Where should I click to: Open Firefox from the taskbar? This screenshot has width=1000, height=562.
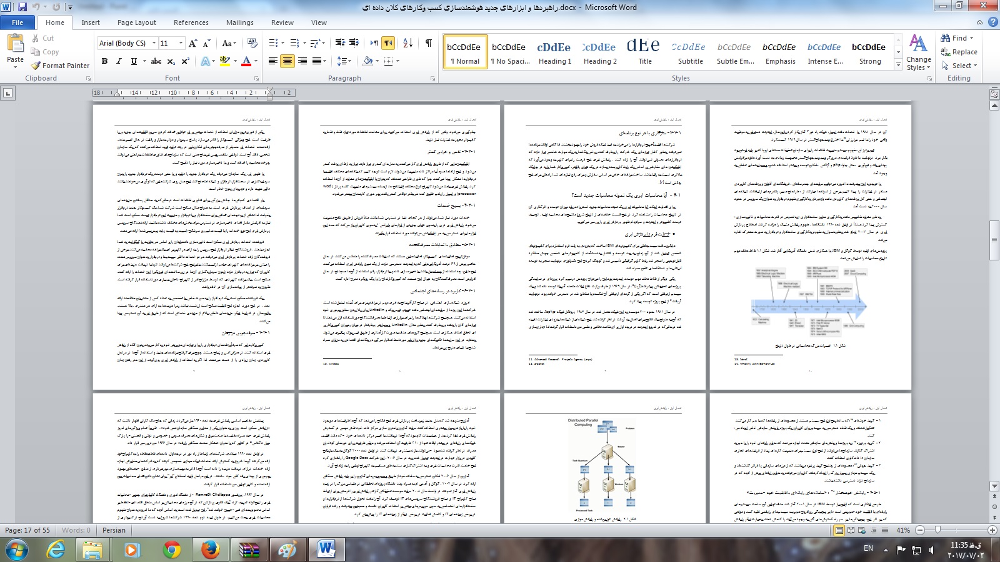(210, 550)
